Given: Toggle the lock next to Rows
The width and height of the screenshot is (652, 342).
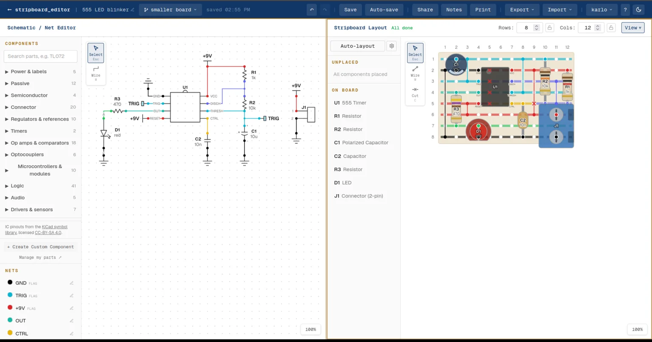Looking at the screenshot, I should pos(550,28).
